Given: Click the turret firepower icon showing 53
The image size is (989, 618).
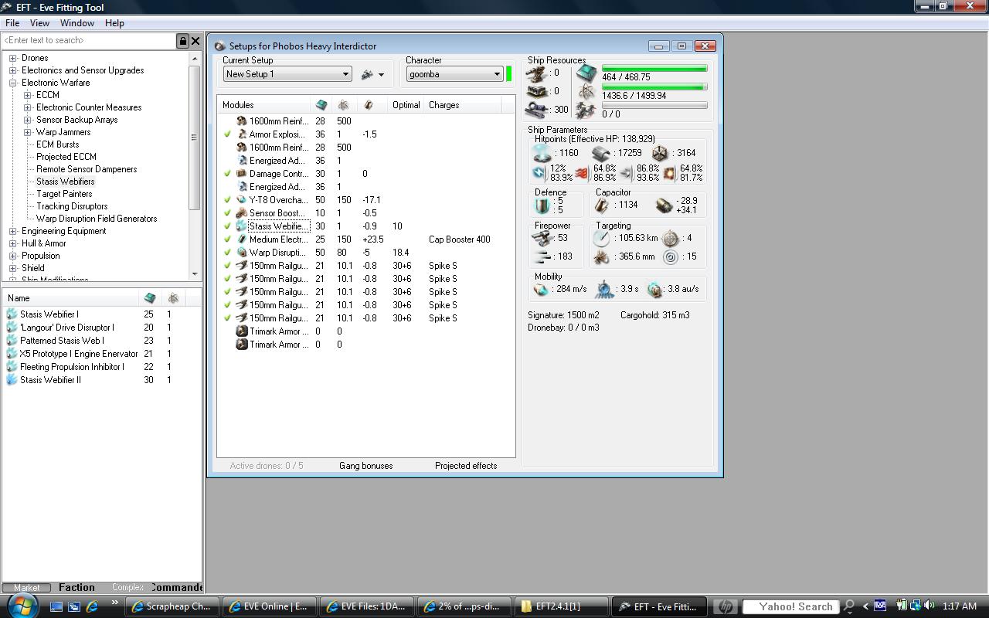Looking at the screenshot, I should click(542, 239).
